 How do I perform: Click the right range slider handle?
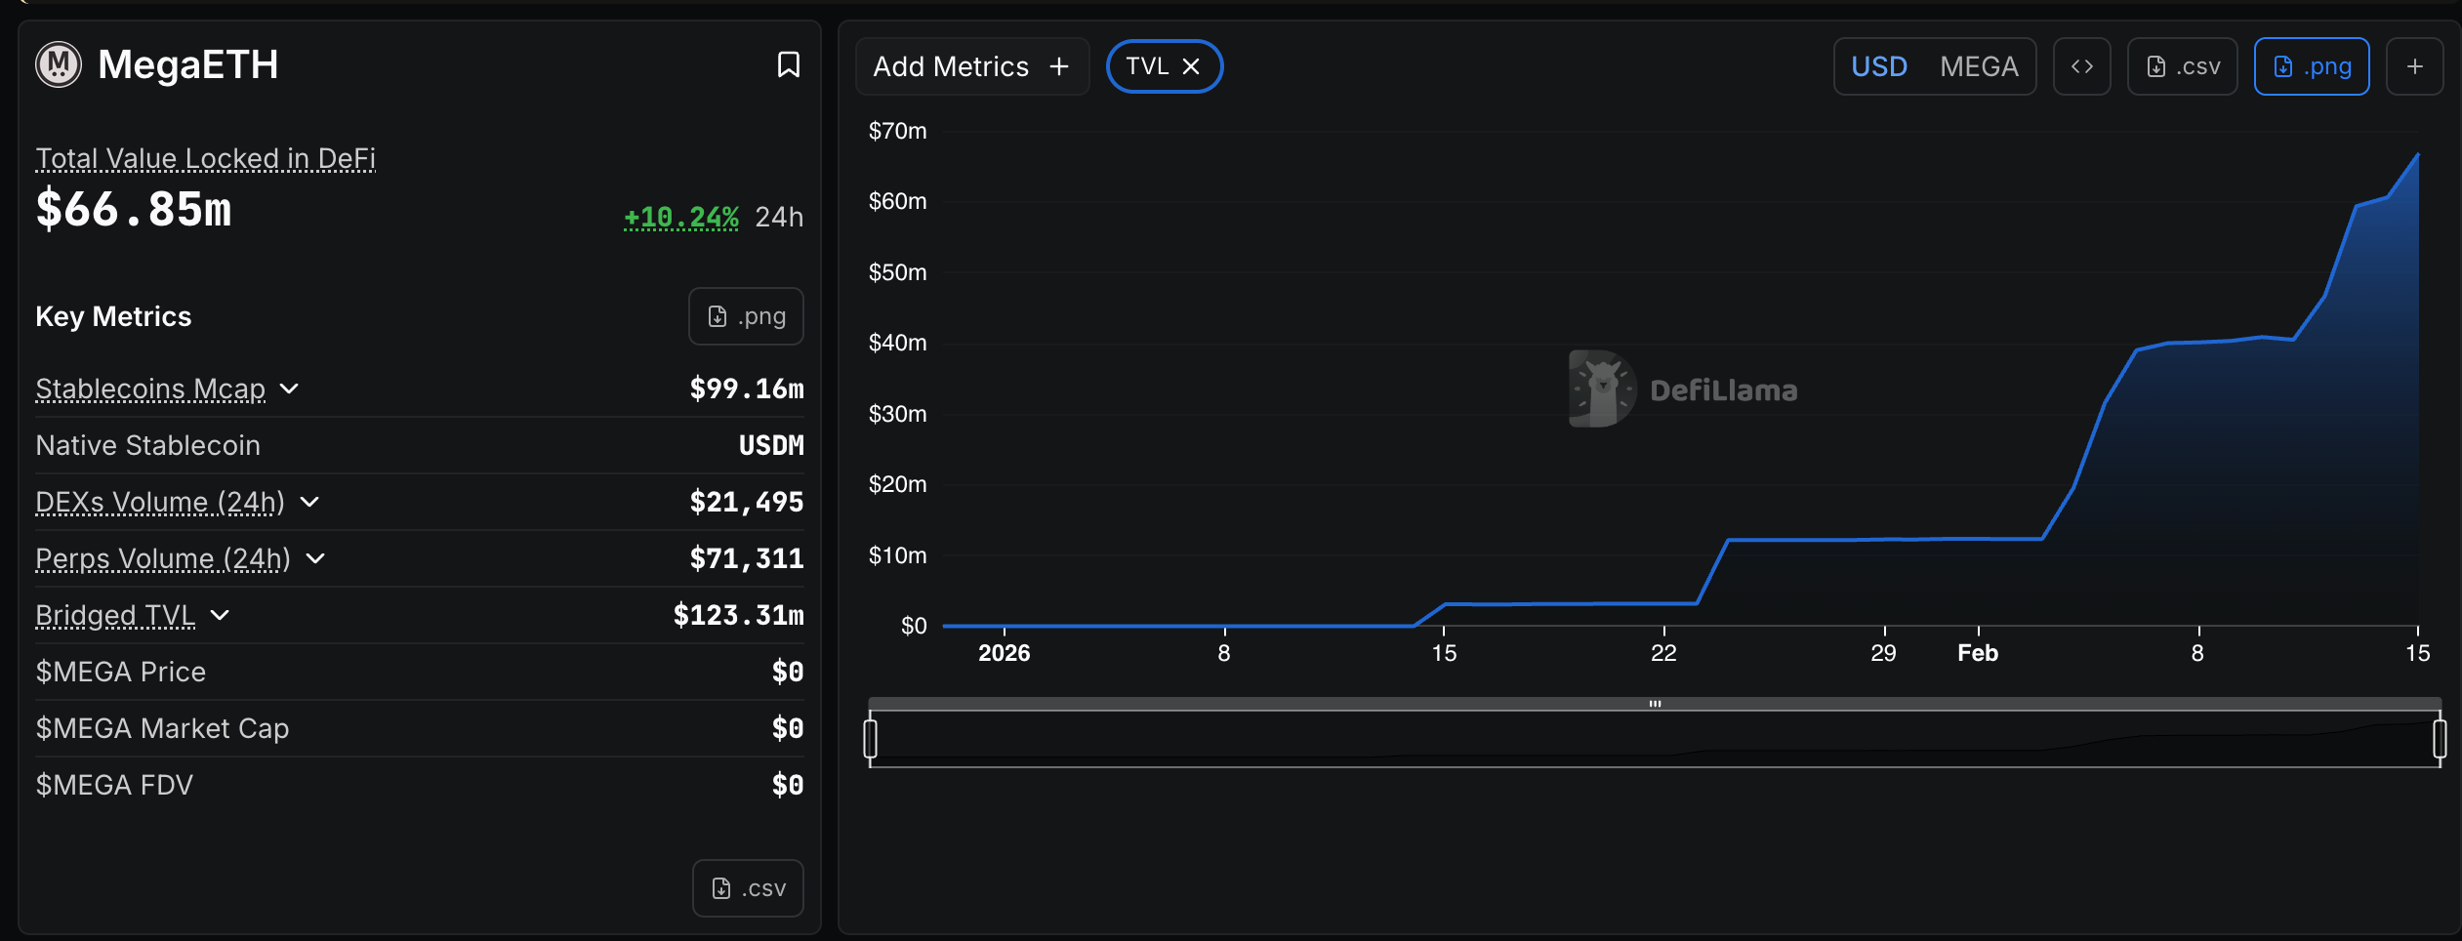[2440, 738]
